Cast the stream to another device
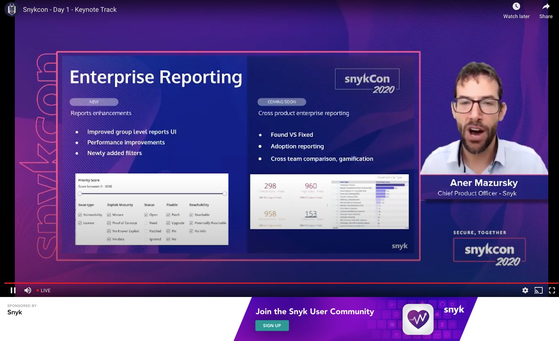The image size is (559, 341). [539, 290]
